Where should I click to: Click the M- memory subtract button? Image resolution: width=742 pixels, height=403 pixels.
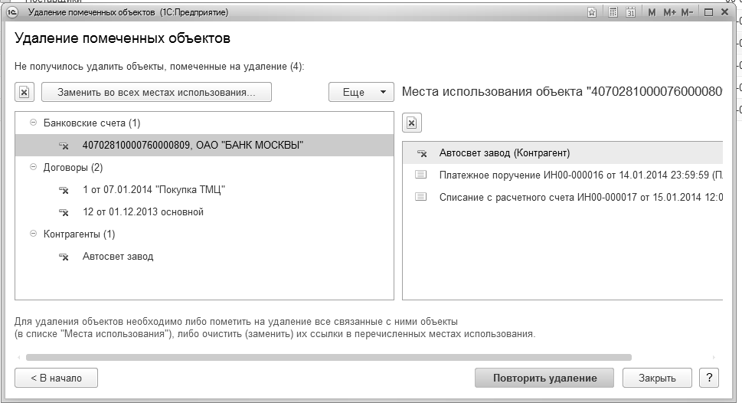[687, 13]
